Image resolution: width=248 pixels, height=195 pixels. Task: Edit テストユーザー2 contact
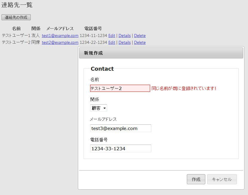112,43
